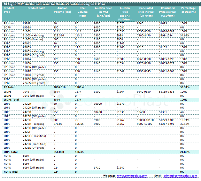Select the HDPE Total row label

click(x=11, y=172)
